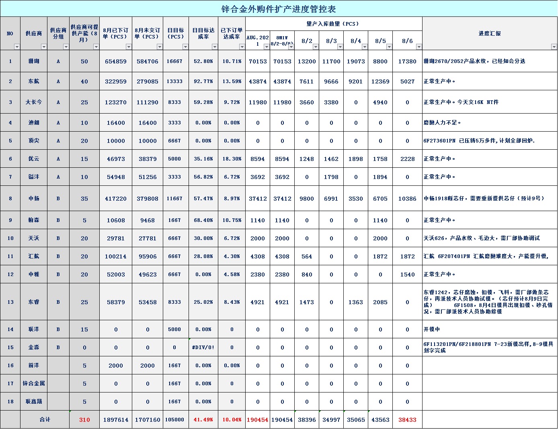This screenshot has width=558, height=429.
Task: Select supplier cell 珊瑚 in row 1
Action: 34,61
